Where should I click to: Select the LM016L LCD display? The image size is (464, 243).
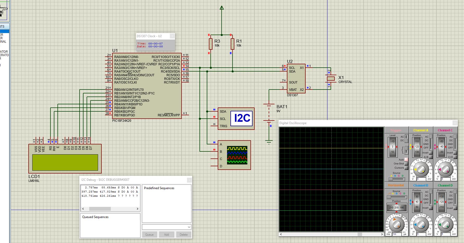65,159
